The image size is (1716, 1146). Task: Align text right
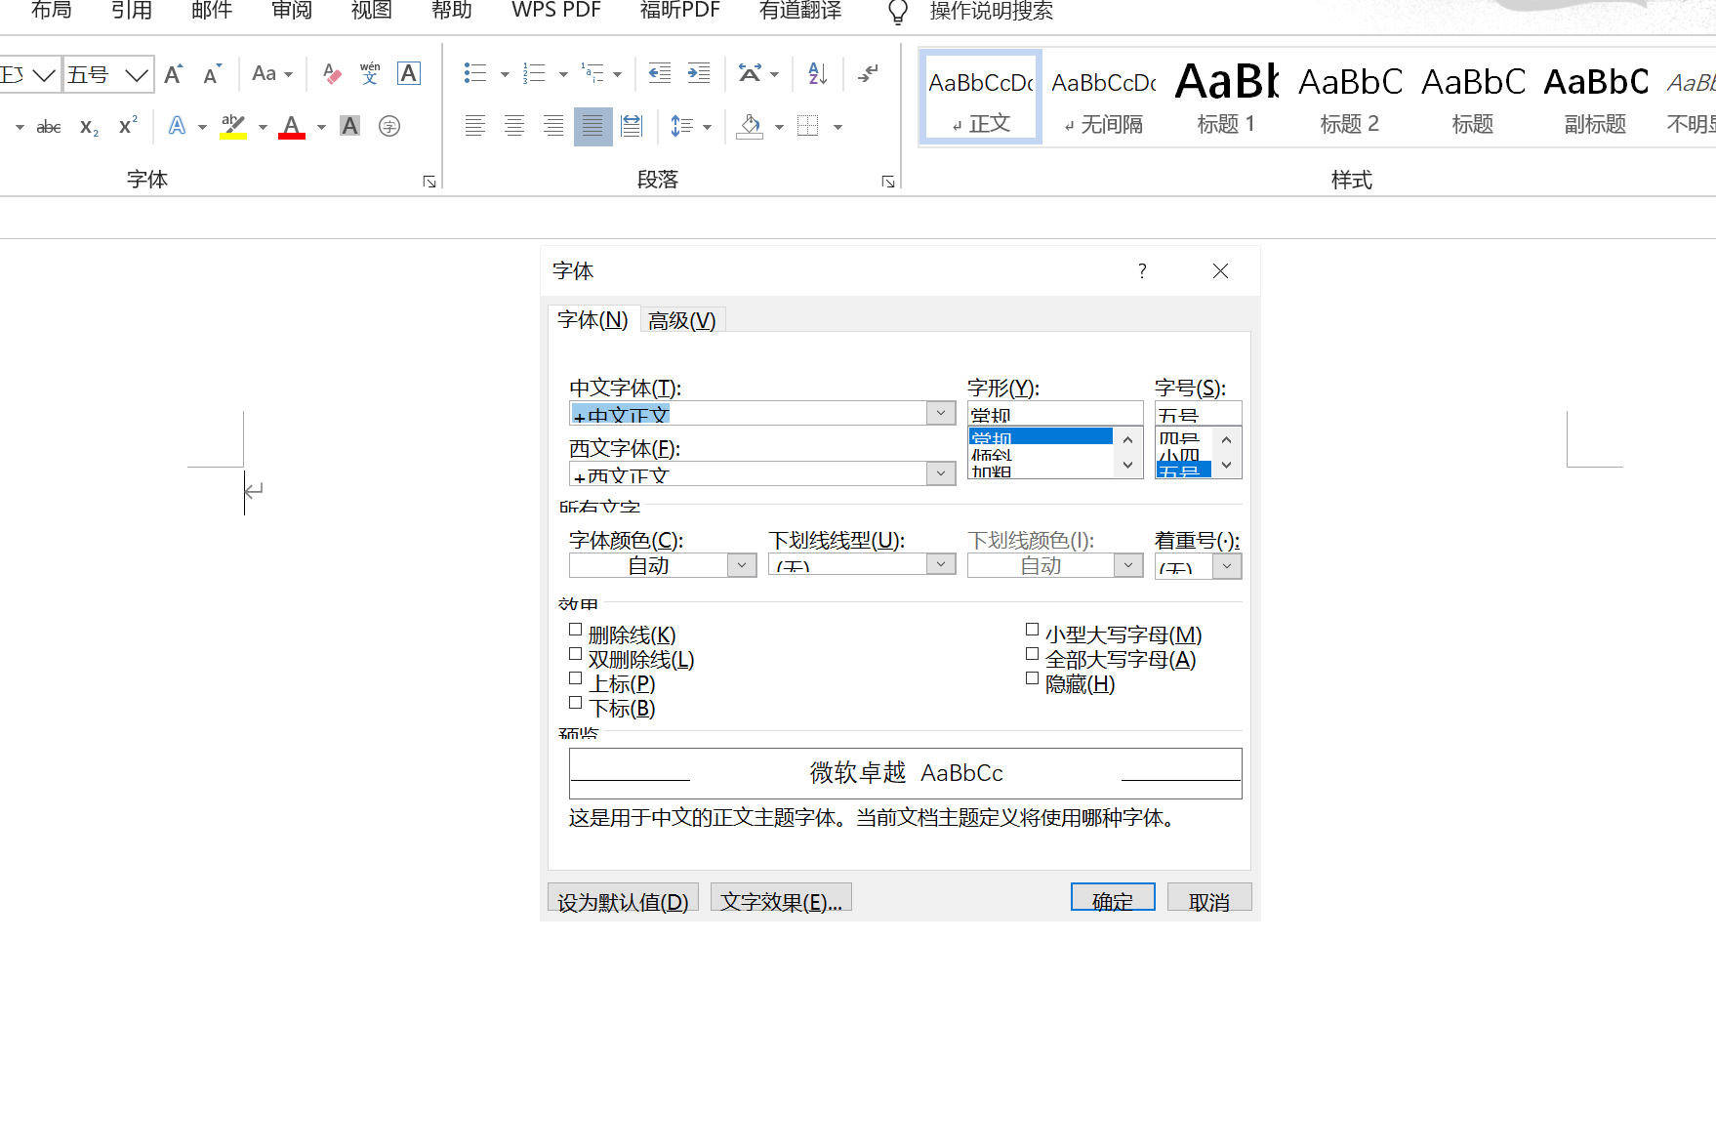tap(553, 126)
